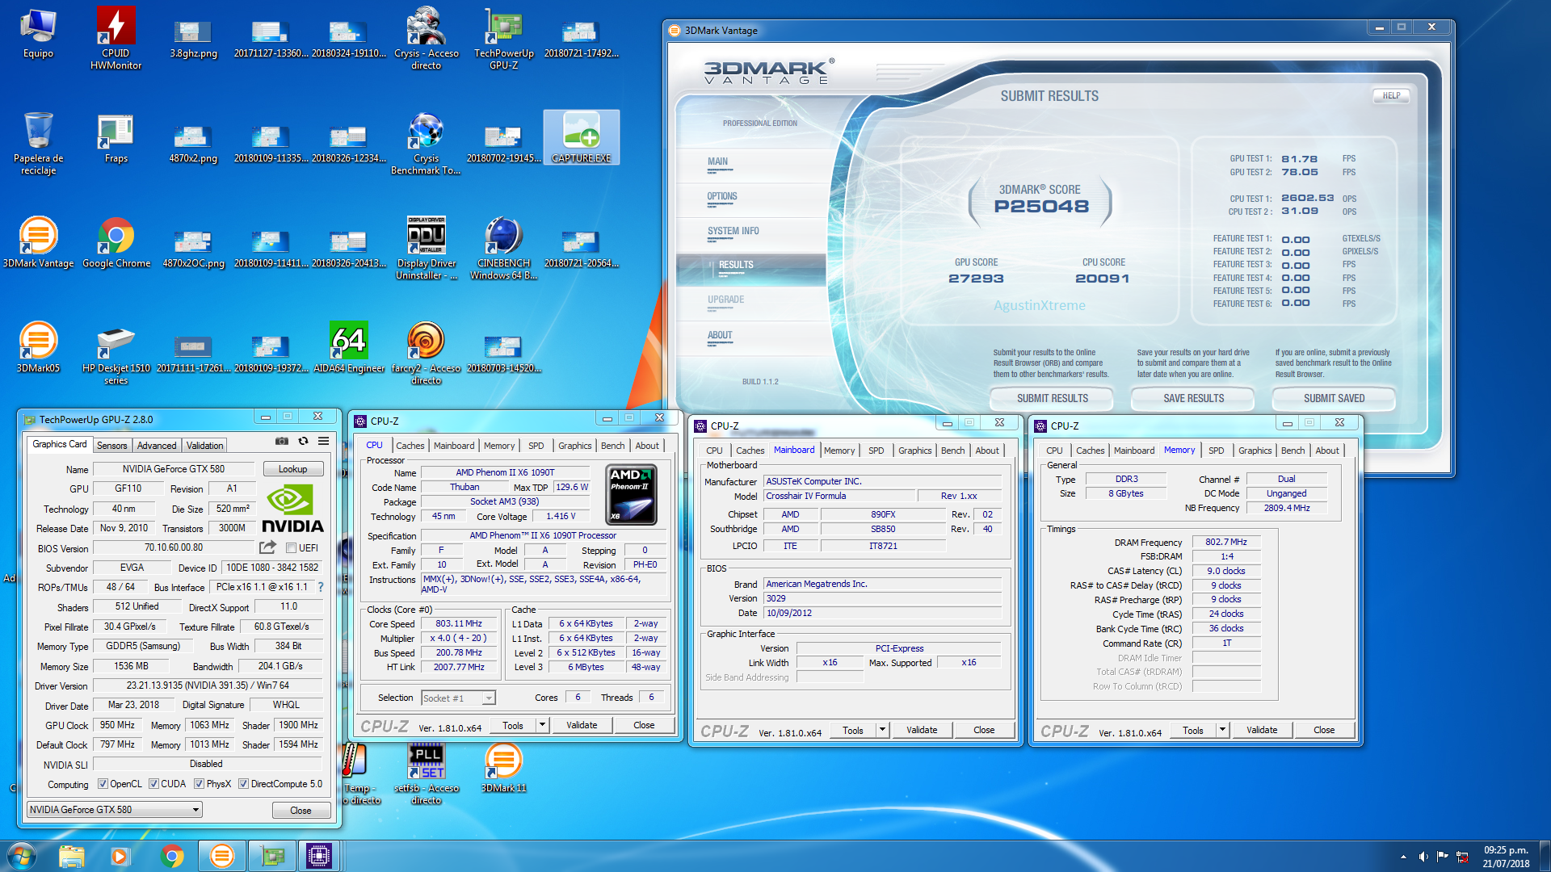Click GPU-Z refresh icon
This screenshot has height=872, width=1551.
click(303, 441)
